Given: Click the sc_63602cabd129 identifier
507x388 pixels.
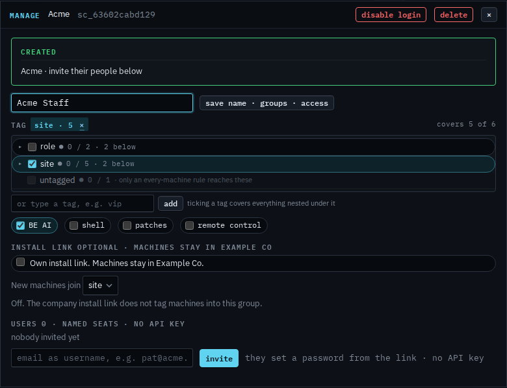Looking at the screenshot, I should point(116,15).
